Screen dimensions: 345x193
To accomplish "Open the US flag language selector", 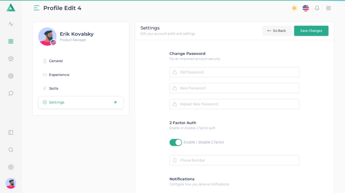I will (306, 8).
